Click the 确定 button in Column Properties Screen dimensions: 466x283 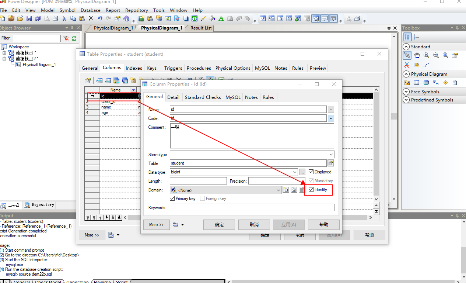click(x=219, y=224)
